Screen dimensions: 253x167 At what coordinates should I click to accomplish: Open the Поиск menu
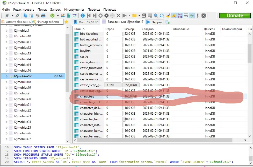(42, 10)
